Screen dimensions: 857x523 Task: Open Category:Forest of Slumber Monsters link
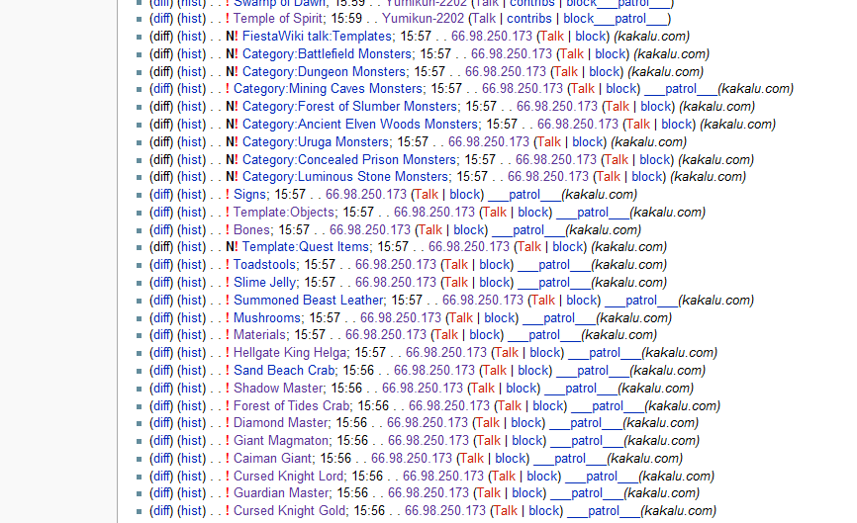[349, 107]
